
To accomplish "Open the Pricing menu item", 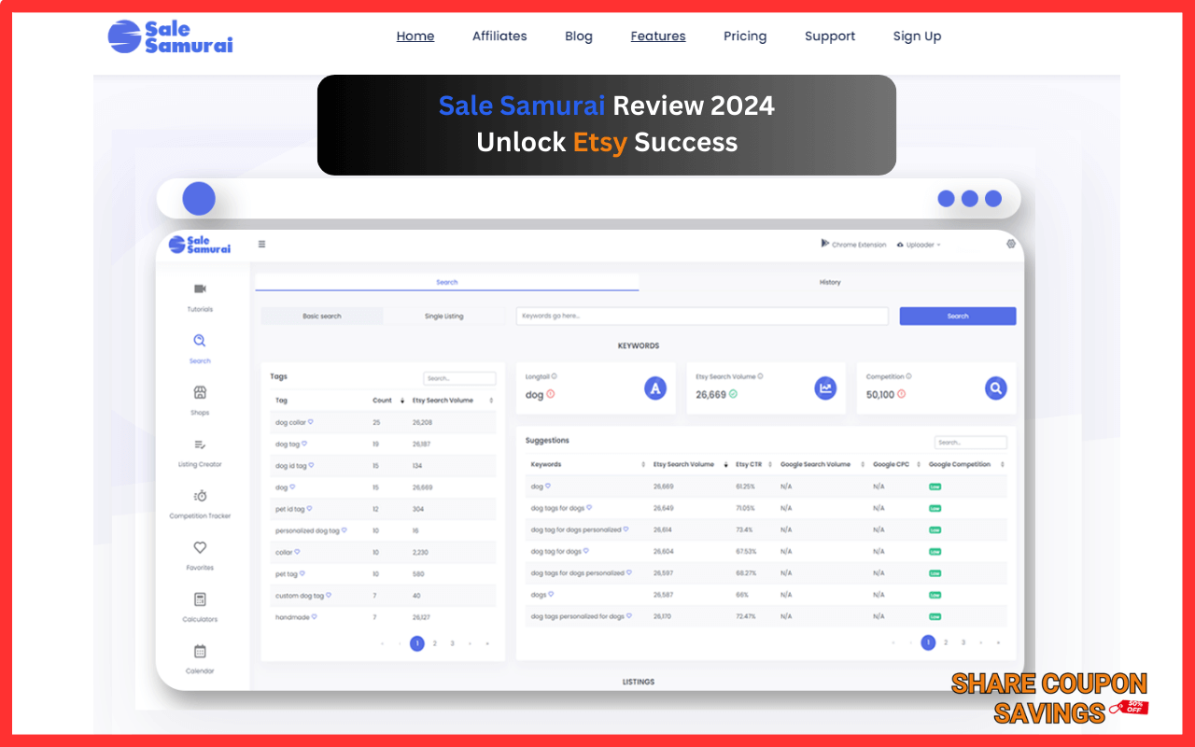I will pyautogui.click(x=745, y=36).
